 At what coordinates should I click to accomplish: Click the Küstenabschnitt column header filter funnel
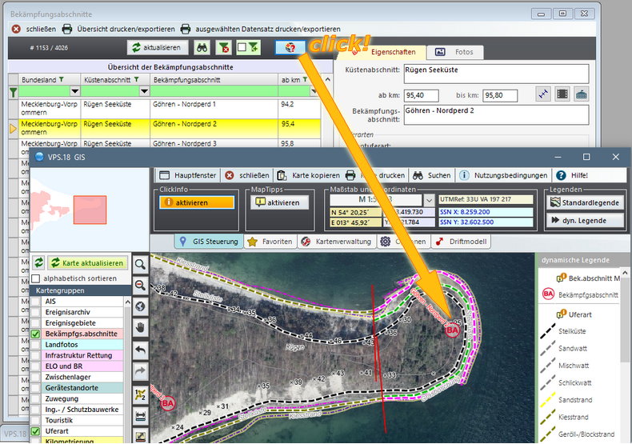(136, 79)
